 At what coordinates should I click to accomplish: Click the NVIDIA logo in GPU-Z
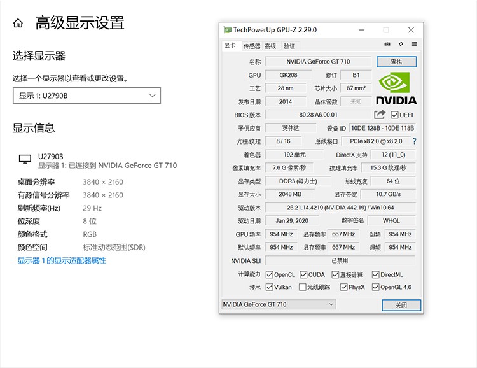(x=396, y=88)
